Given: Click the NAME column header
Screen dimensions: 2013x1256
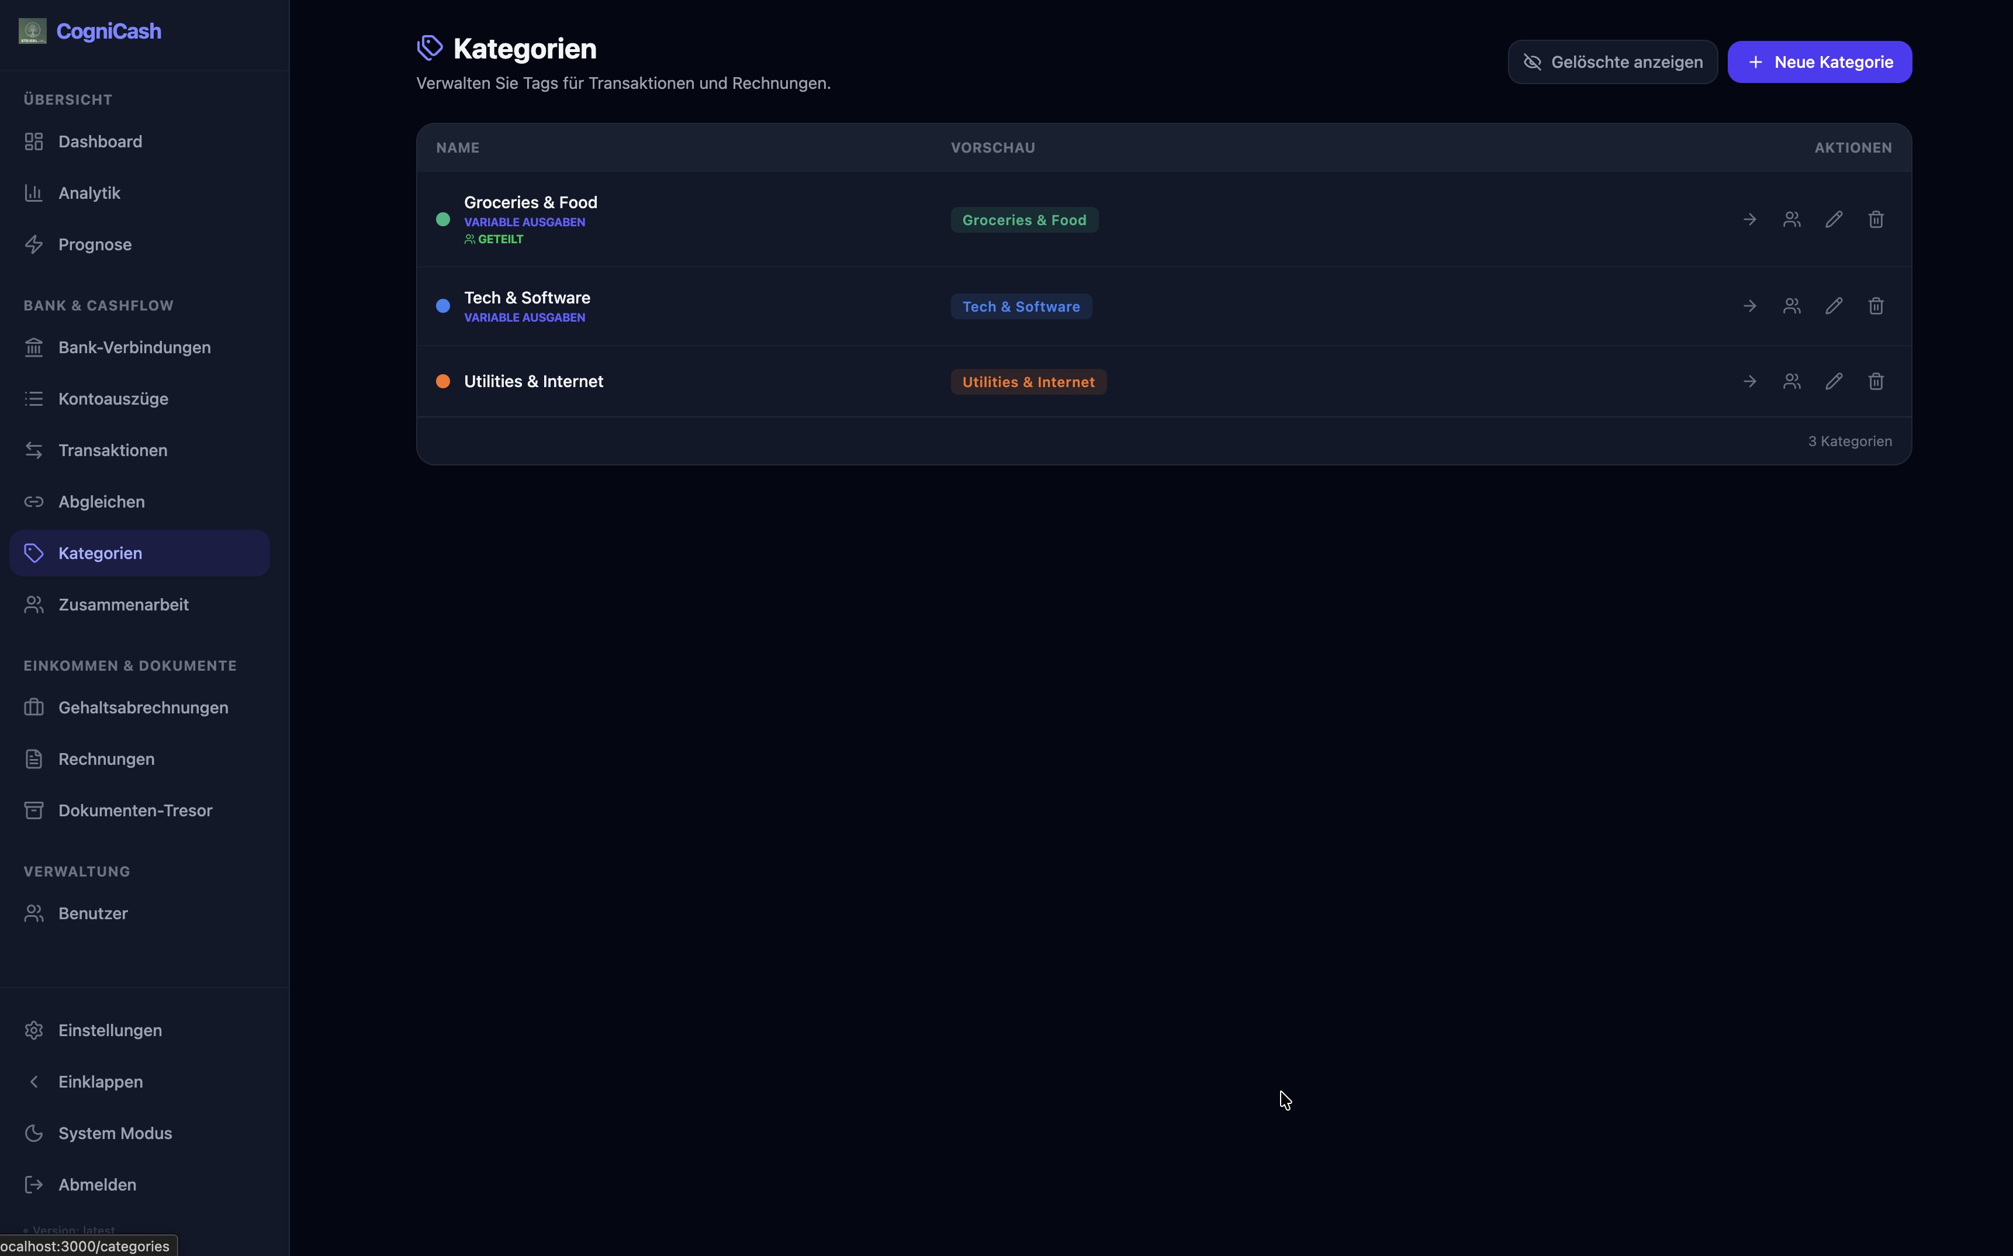Looking at the screenshot, I should 458,148.
